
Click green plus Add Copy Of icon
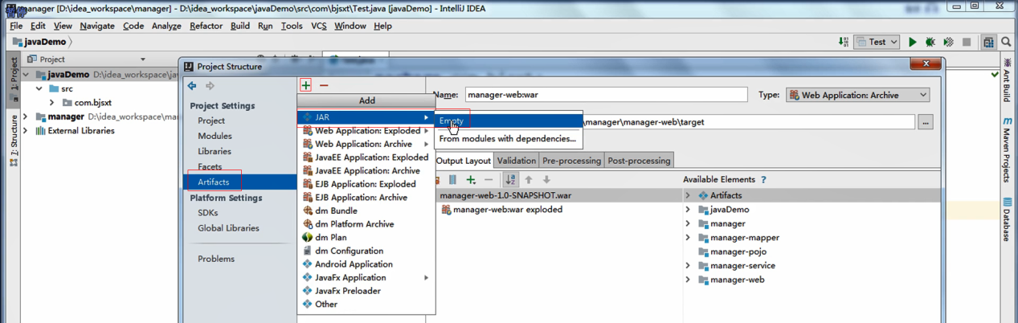[x=472, y=180]
